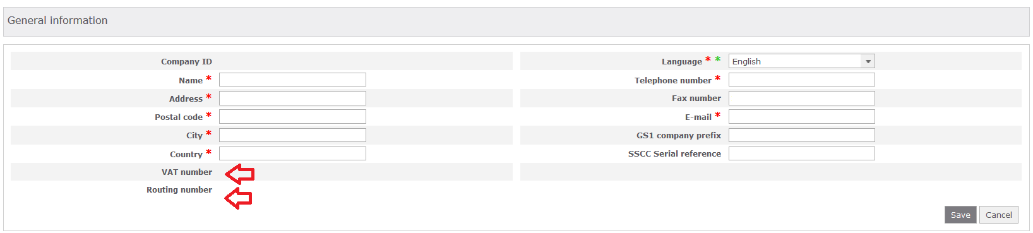Click the Name input field
This screenshot has height=233, width=1033.
click(x=292, y=80)
